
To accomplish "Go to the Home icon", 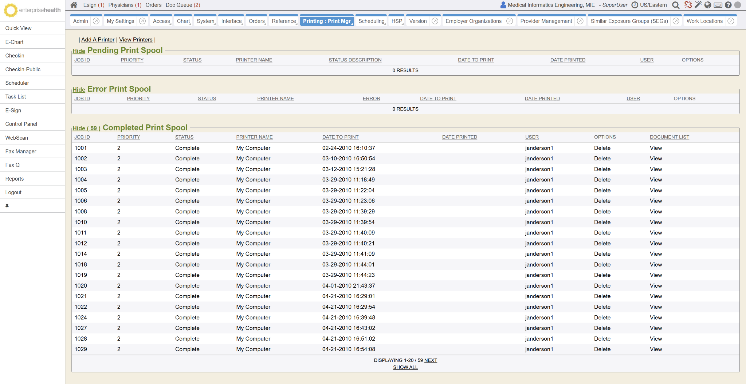I will (x=74, y=5).
